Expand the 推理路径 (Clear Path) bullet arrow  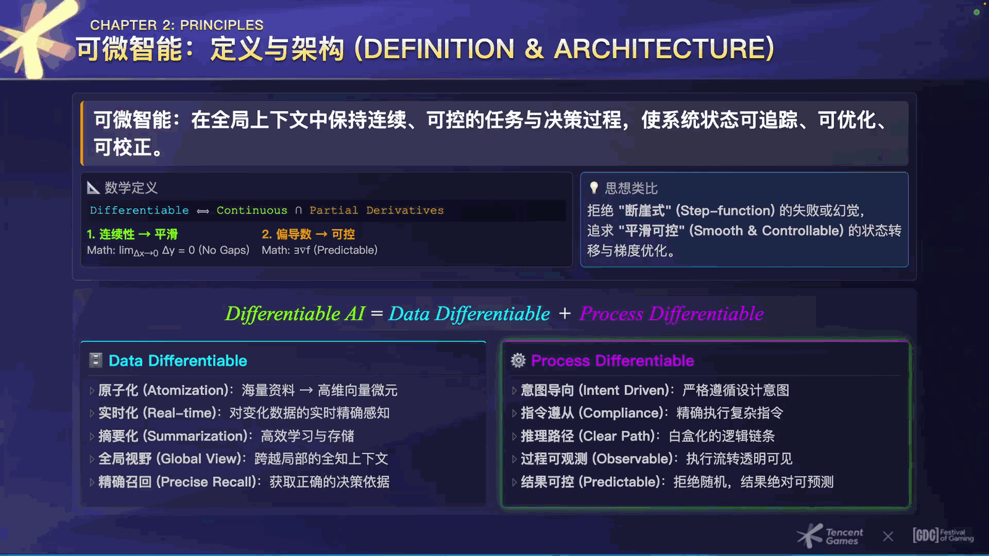pos(514,436)
